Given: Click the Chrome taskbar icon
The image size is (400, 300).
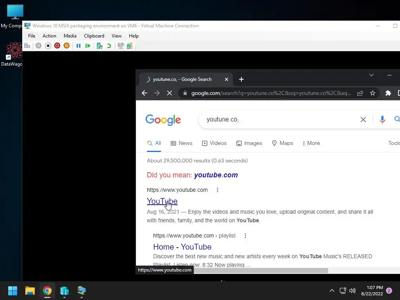Looking at the screenshot, I should pyautogui.click(x=47, y=291).
